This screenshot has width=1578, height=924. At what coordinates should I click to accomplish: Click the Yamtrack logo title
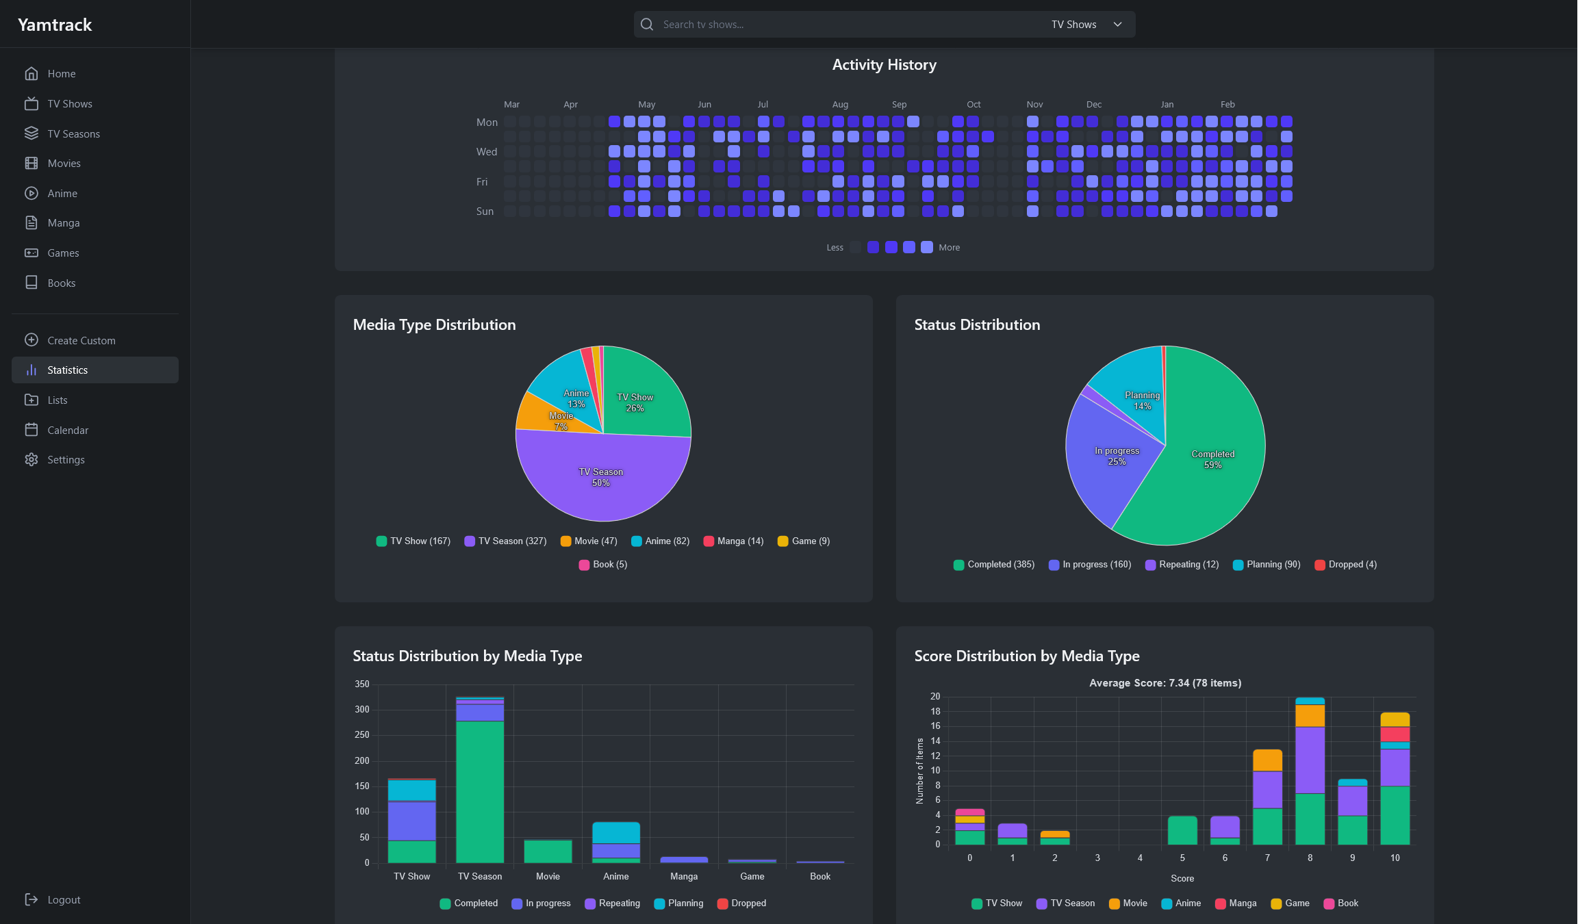tap(55, 25)
